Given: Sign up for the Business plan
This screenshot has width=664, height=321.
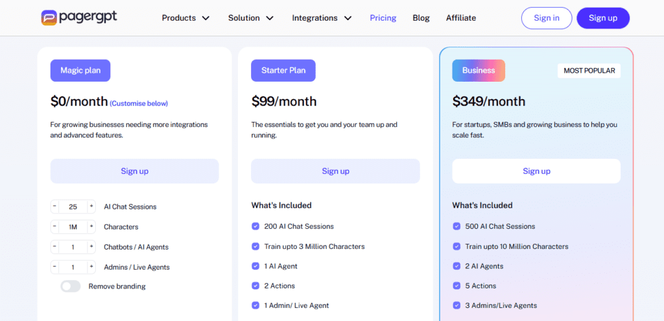Looking at the screenshot, I should [x=536, y=171].
